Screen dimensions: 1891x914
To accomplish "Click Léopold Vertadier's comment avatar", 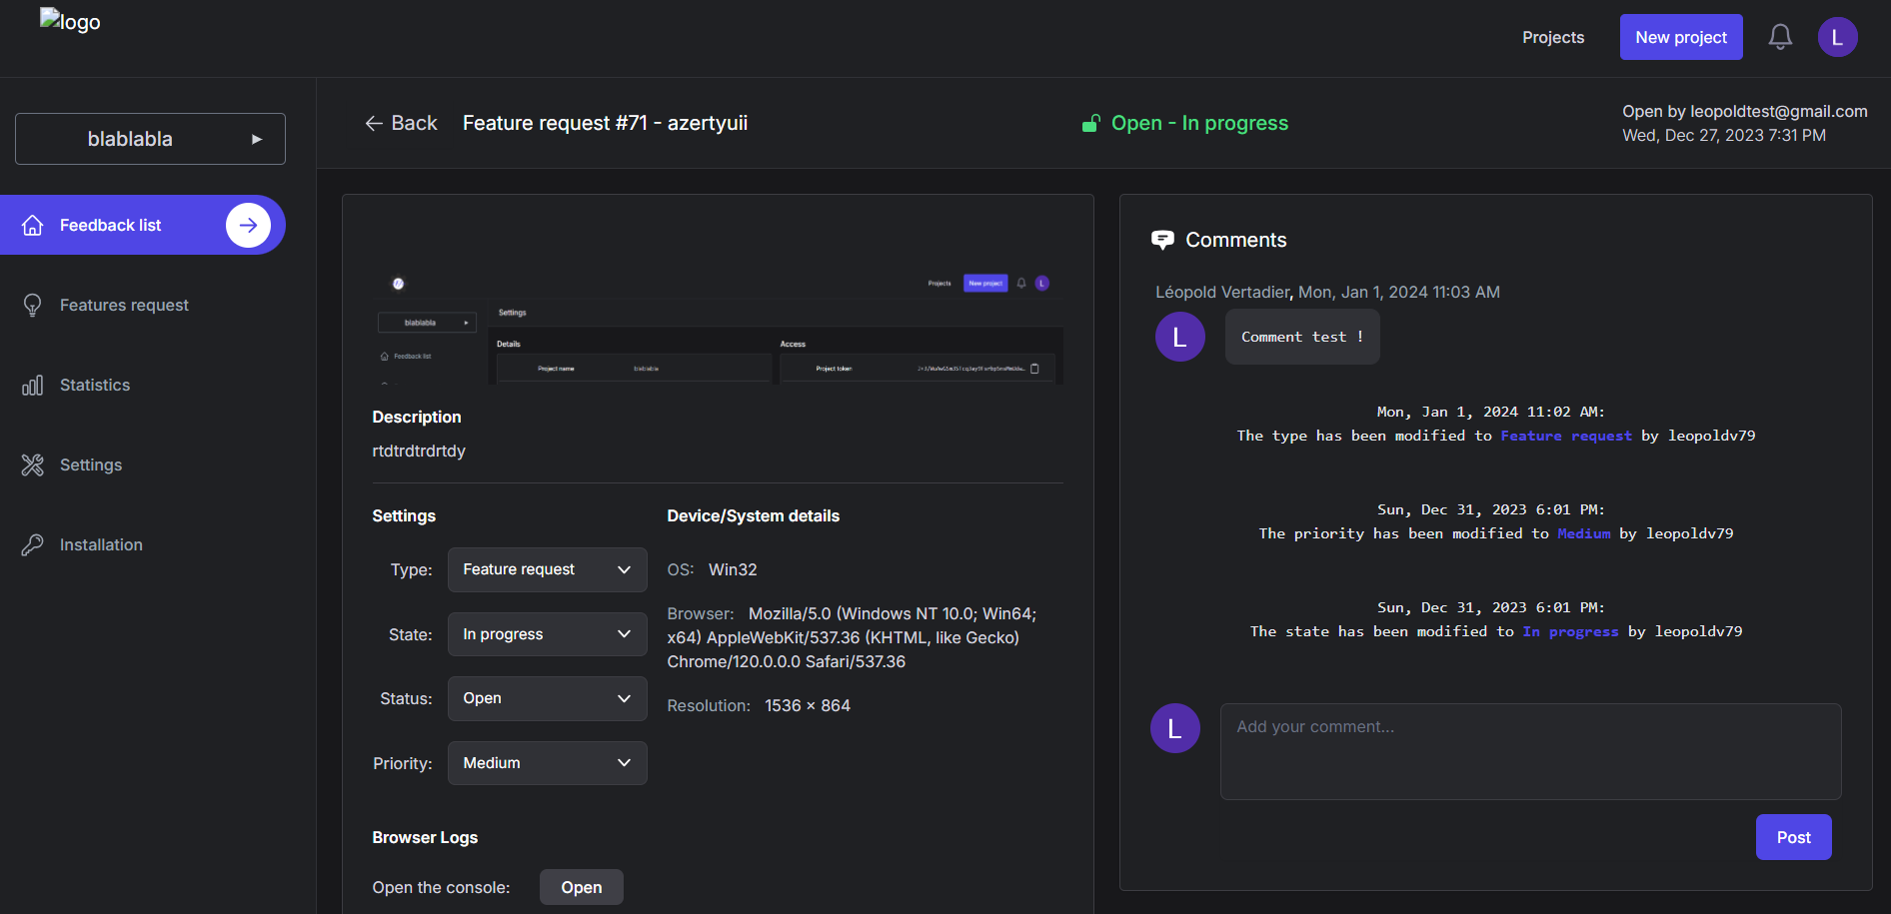I will pyautogui.click(x=1179, y=337).
